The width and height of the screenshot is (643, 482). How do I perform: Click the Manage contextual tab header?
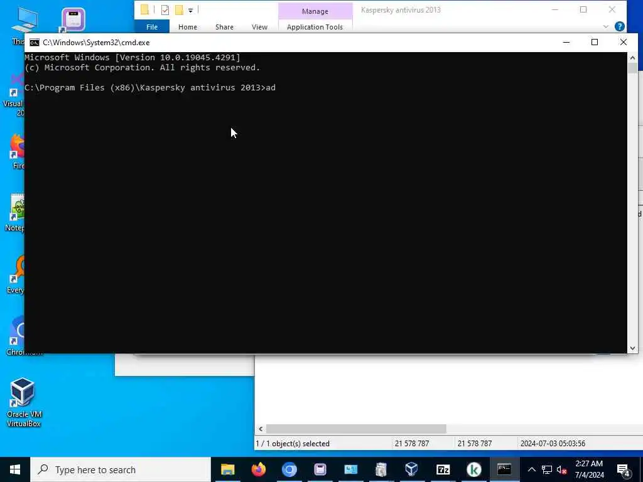[315, 11]
